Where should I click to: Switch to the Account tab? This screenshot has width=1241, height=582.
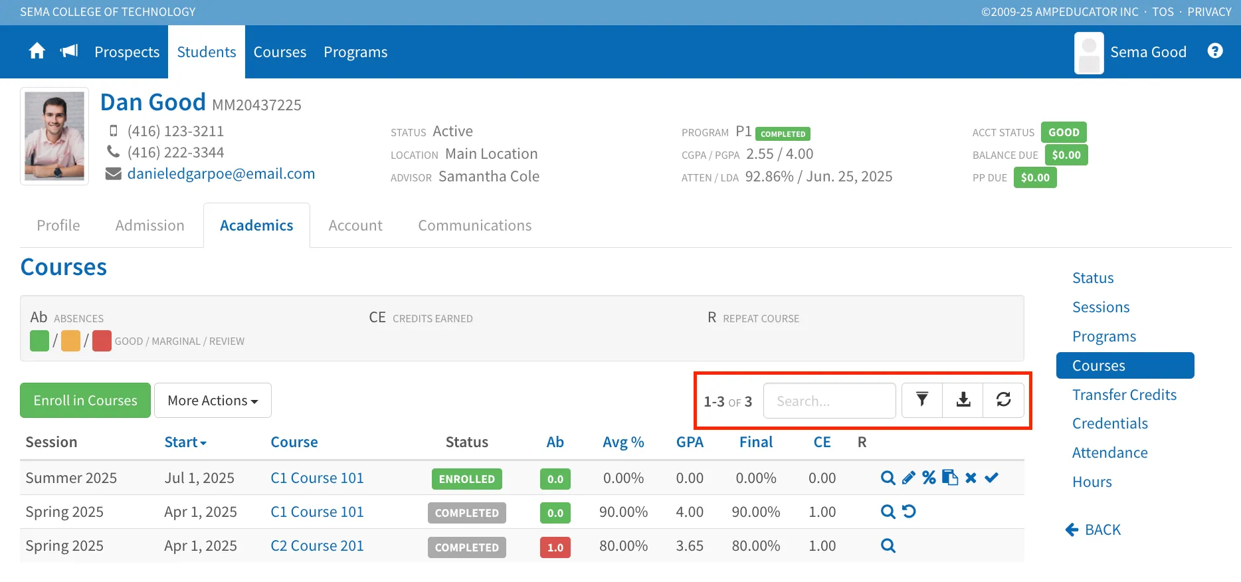coord(355,225)
